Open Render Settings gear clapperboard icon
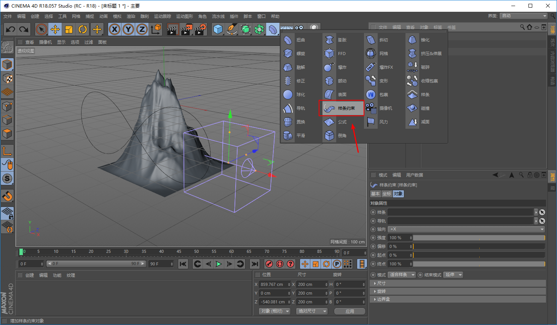This screenshot has height=325, width=557. [201, 29]
